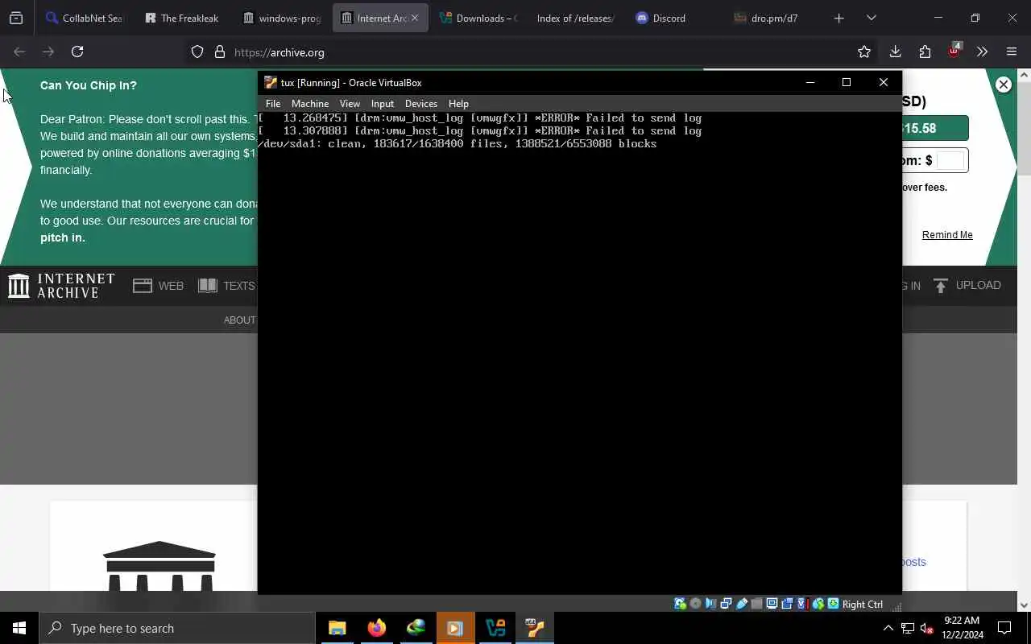Open the Firefox extensions puzzle icon
This screenshot has height=644, width=1031.
coord(925,52)
